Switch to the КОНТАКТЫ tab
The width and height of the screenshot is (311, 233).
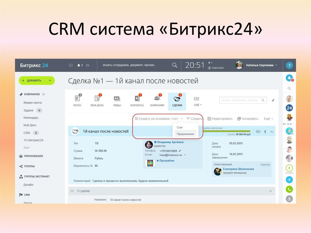coord(137,101)
